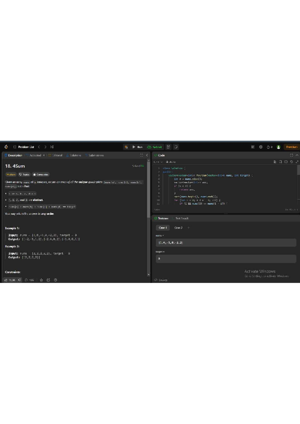This screenshot has width=300, height=424.
Task: Click the Solved status label
Action: [x=138, y=166]
